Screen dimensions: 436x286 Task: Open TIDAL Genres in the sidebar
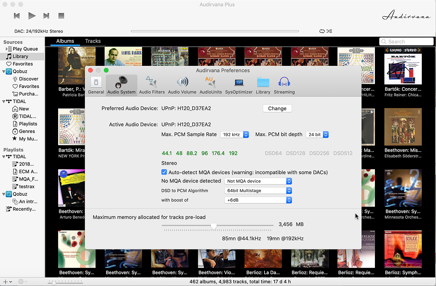click(x=27, y=131)
